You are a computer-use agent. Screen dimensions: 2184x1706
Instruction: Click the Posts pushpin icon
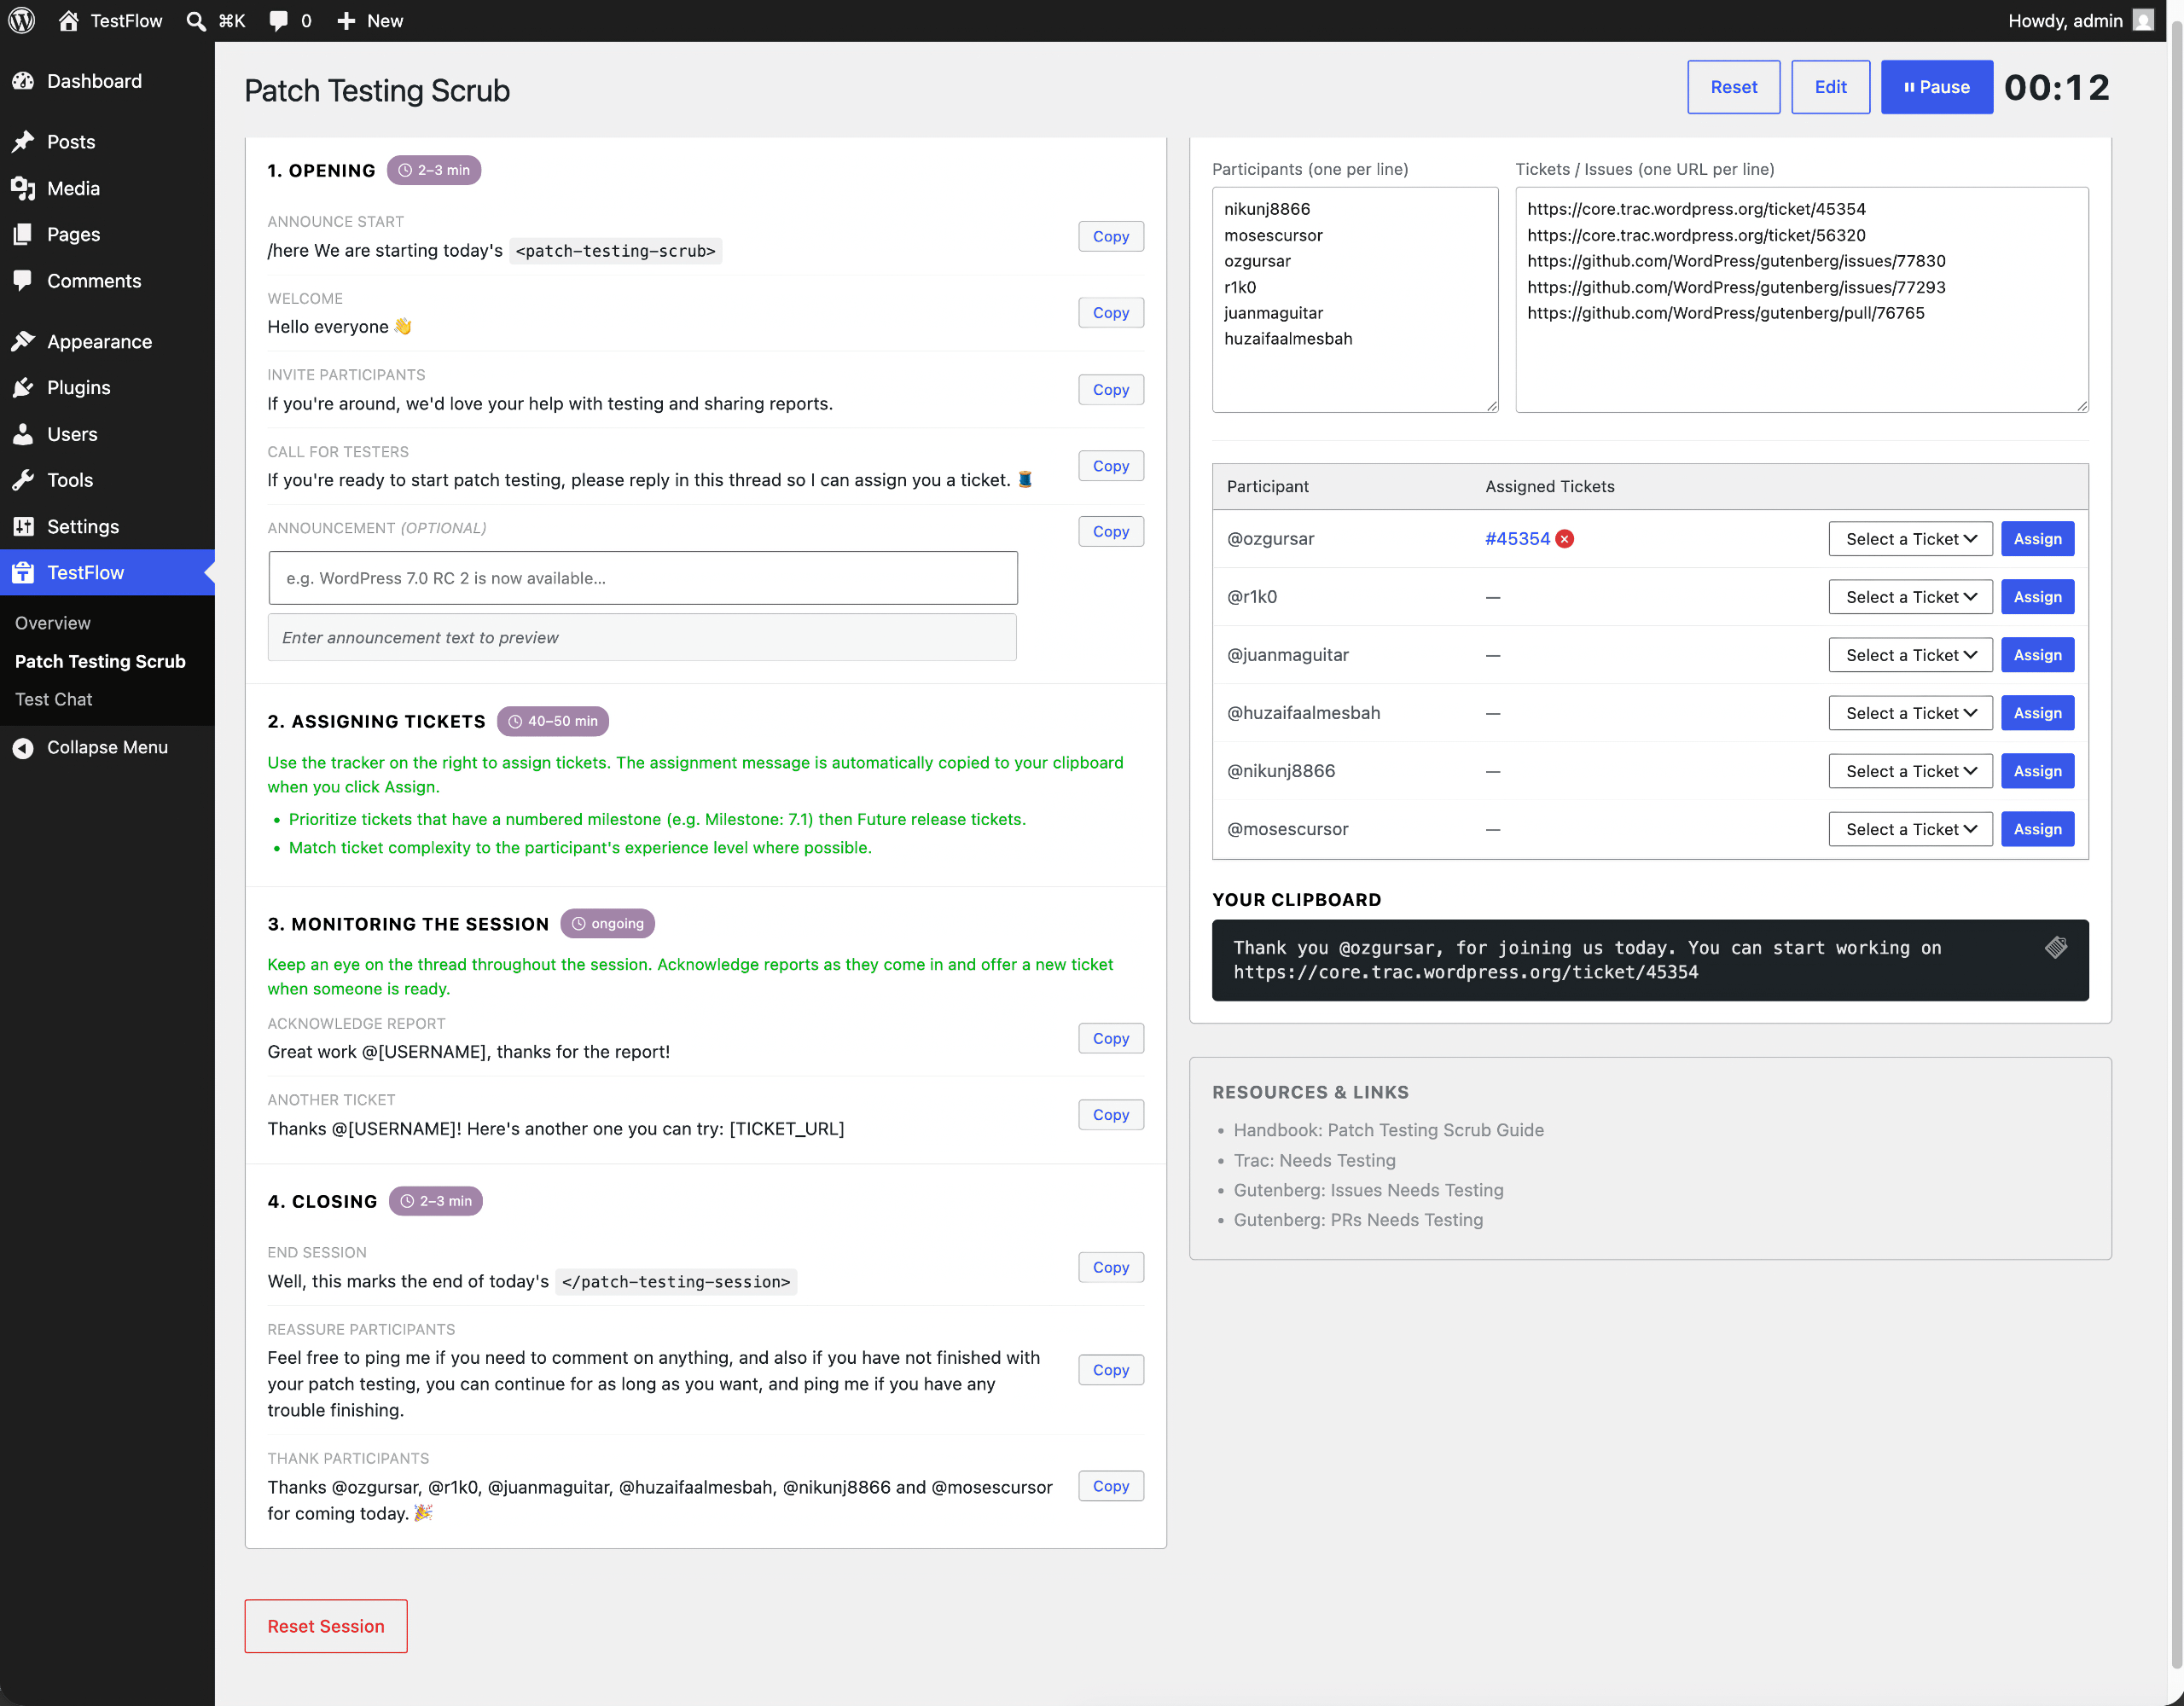[23, 142]
